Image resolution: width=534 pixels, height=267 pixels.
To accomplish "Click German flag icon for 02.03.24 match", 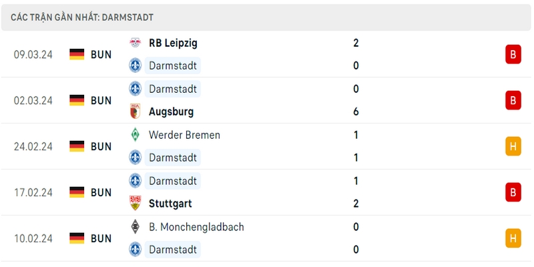I will pyautogui.click(x=77, y=100).
